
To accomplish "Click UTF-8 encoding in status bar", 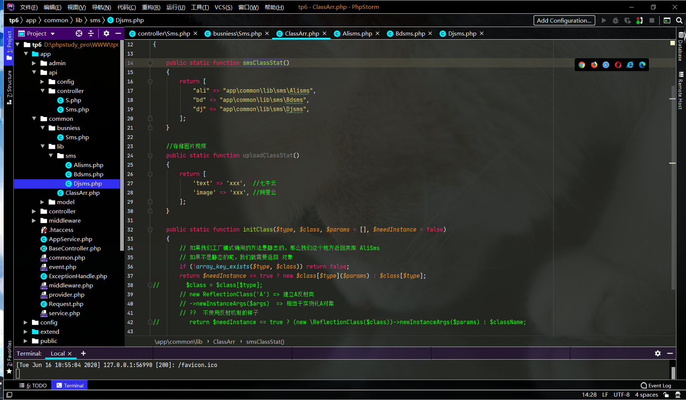I will [621, 395].
